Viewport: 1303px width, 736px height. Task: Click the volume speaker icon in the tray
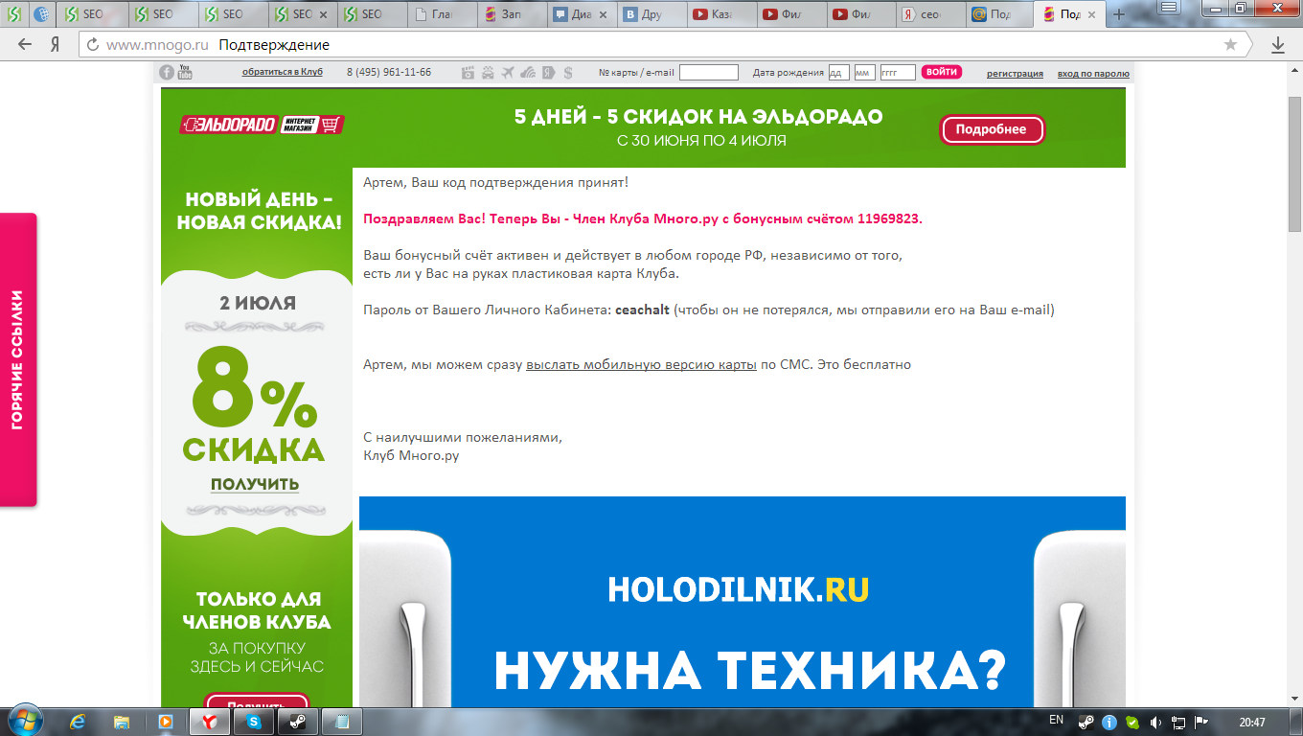point(1155,722)
